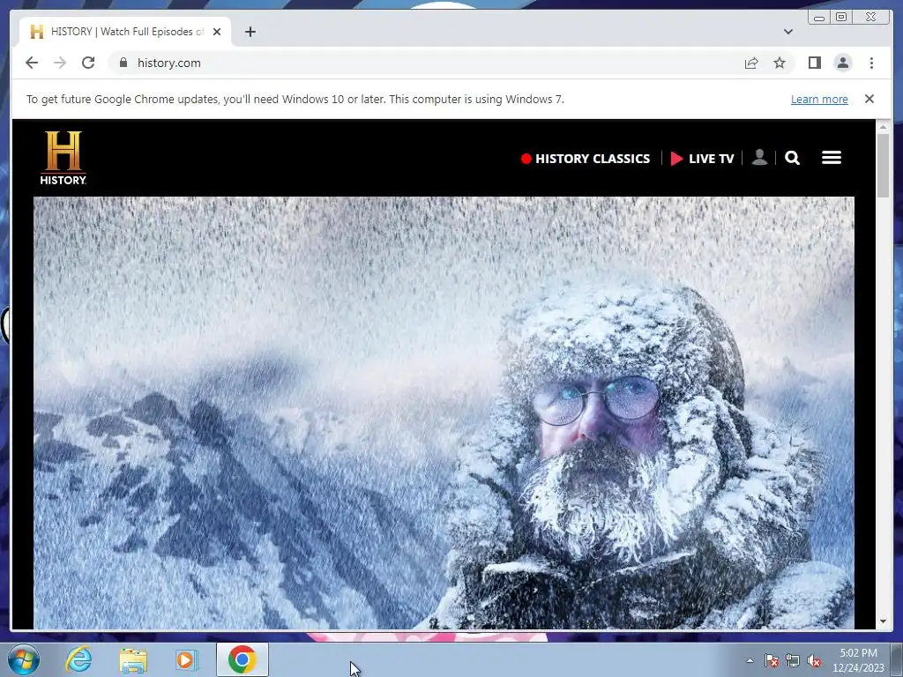Dismiss the Chrome update notification bar
This screenshot has height=677, width=903.
coord(869,99)
